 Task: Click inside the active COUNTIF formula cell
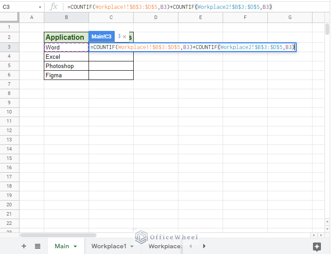click(x=193, y=47)
